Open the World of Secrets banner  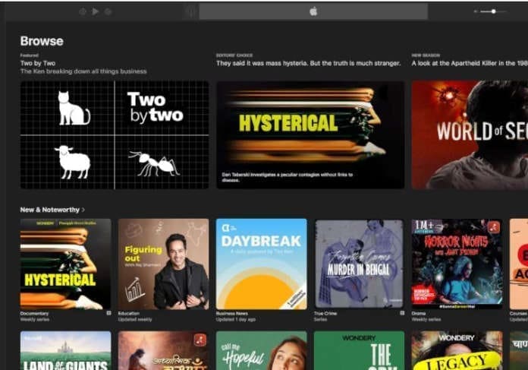click(470, 135)
